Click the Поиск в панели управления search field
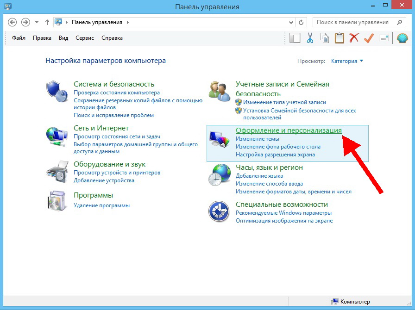Screen dimensions: 415x310 (355, 22)
